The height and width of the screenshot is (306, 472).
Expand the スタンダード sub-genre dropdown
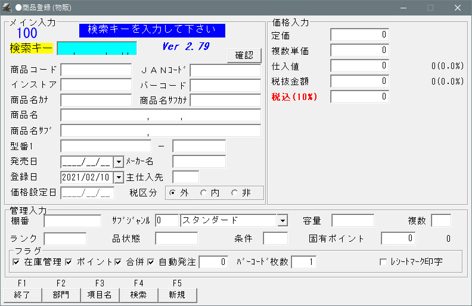coord(282,221)
